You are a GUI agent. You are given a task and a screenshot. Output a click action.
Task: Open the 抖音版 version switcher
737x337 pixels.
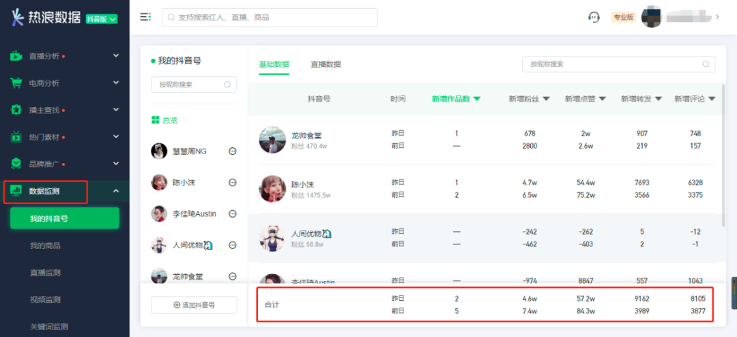click(102, 19)
